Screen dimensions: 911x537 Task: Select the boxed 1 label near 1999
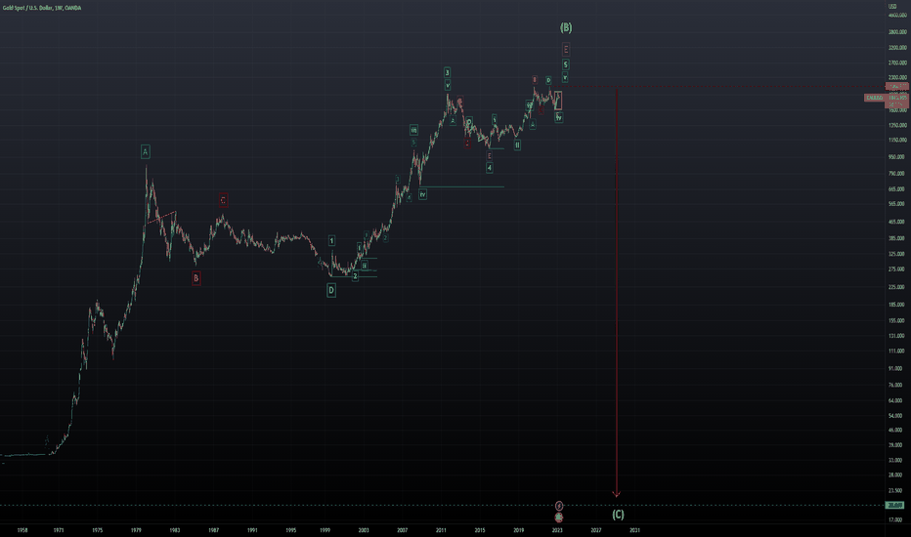(331, 241)
